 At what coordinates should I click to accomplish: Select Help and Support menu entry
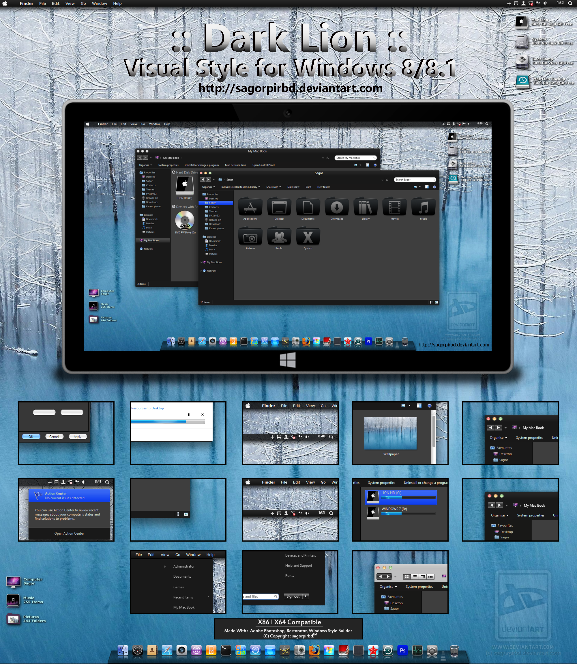pyautogui.click(x=299, y=566)
